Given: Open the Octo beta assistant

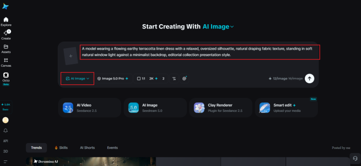Looking at the screenshot, I should [x=6, y=78].
